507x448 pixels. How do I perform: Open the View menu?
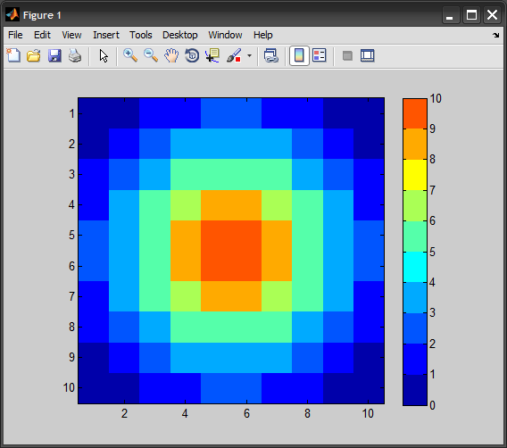pyautogui.click(x=71, y=35)
